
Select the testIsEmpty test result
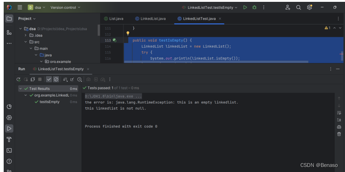[49, 102]
